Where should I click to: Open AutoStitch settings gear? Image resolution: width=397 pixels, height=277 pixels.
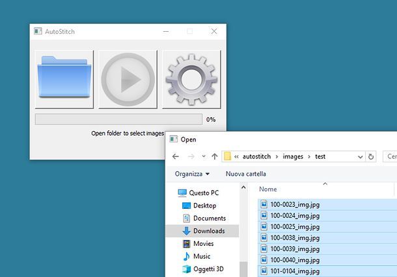point(191,79)
